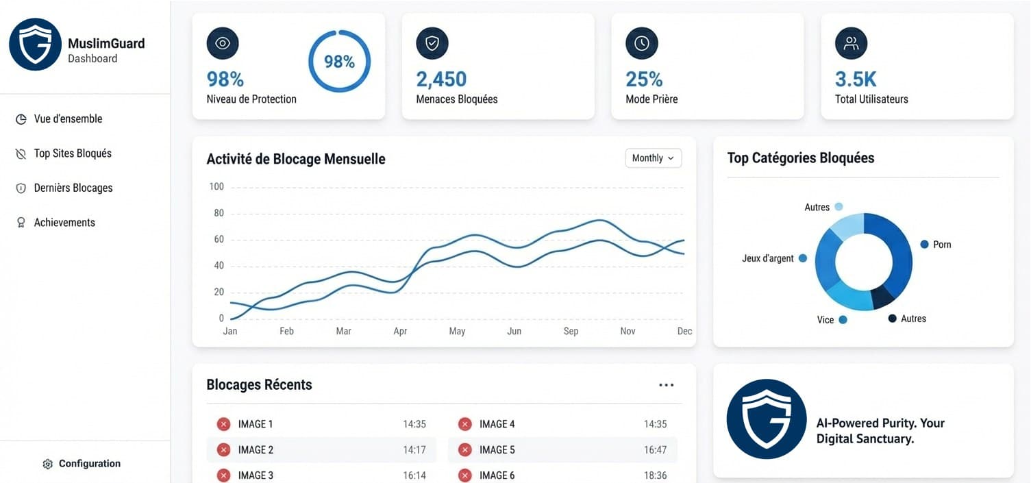
Task: Click the Configuration gear icon
Action: pyautogui.click(x=47, y=463)
